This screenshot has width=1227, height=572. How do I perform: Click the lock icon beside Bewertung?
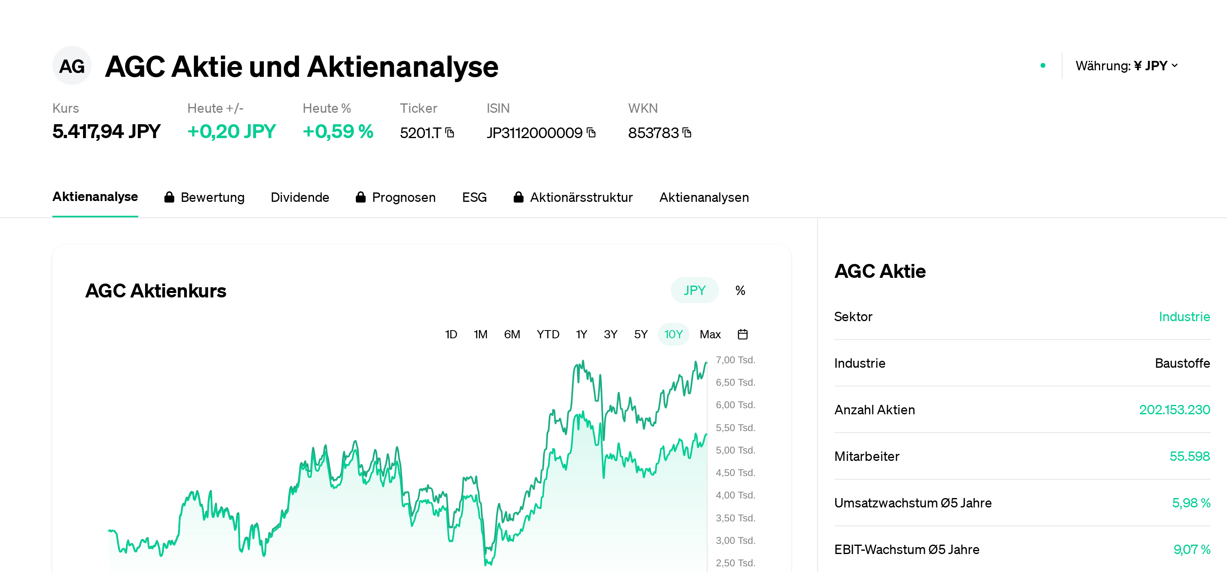[x=169, y=197]
